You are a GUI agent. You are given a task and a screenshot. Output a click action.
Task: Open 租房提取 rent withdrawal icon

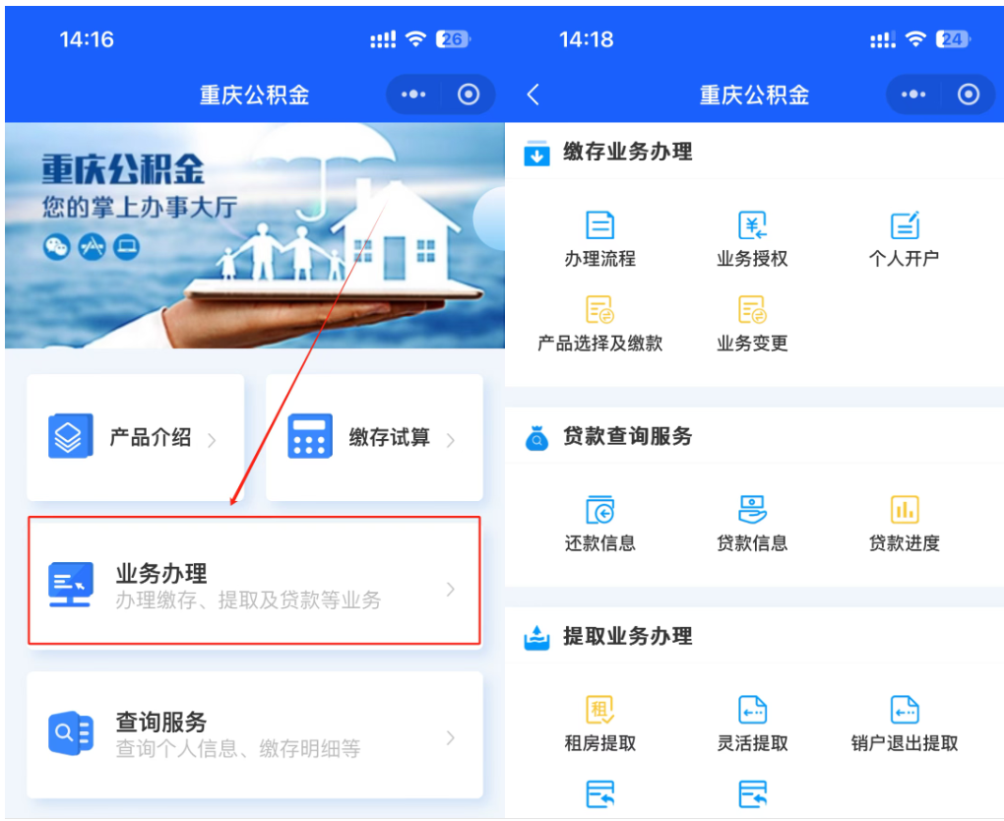[x=599, y=711]
